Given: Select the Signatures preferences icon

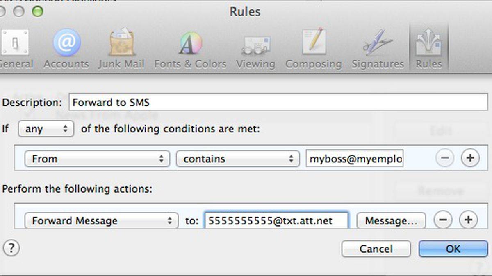Looking at the screenshot, I should click(378, 49).
